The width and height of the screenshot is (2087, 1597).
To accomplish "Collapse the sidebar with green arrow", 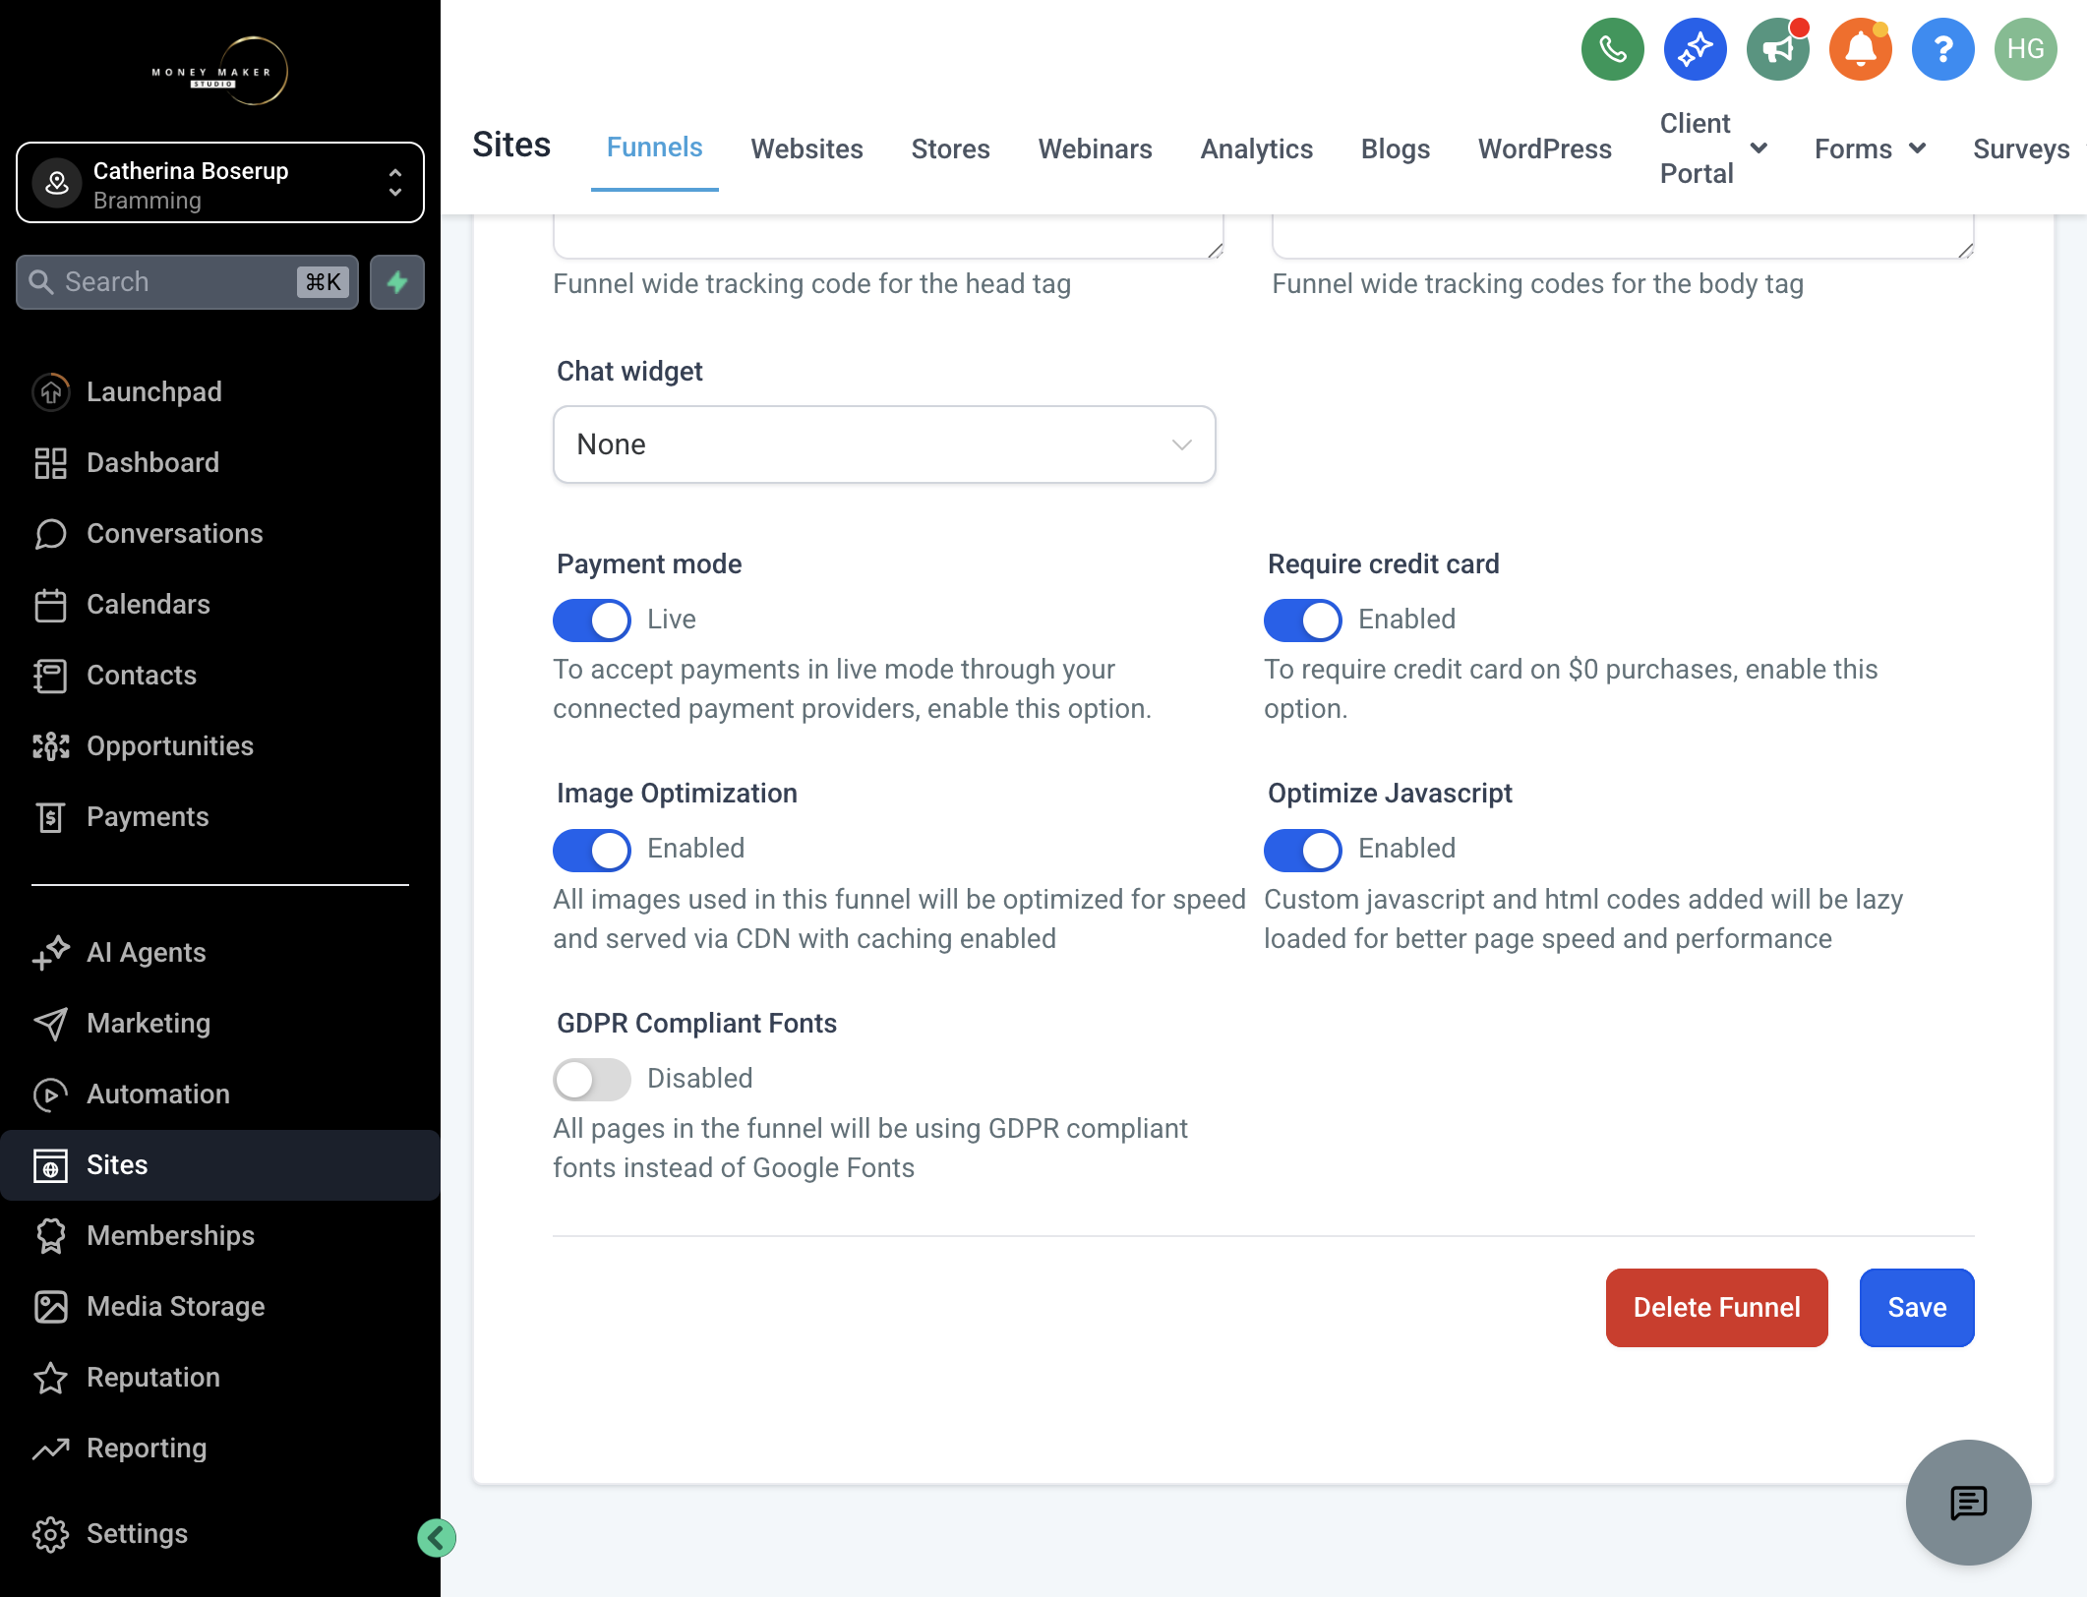I will tap(437, 1538).
